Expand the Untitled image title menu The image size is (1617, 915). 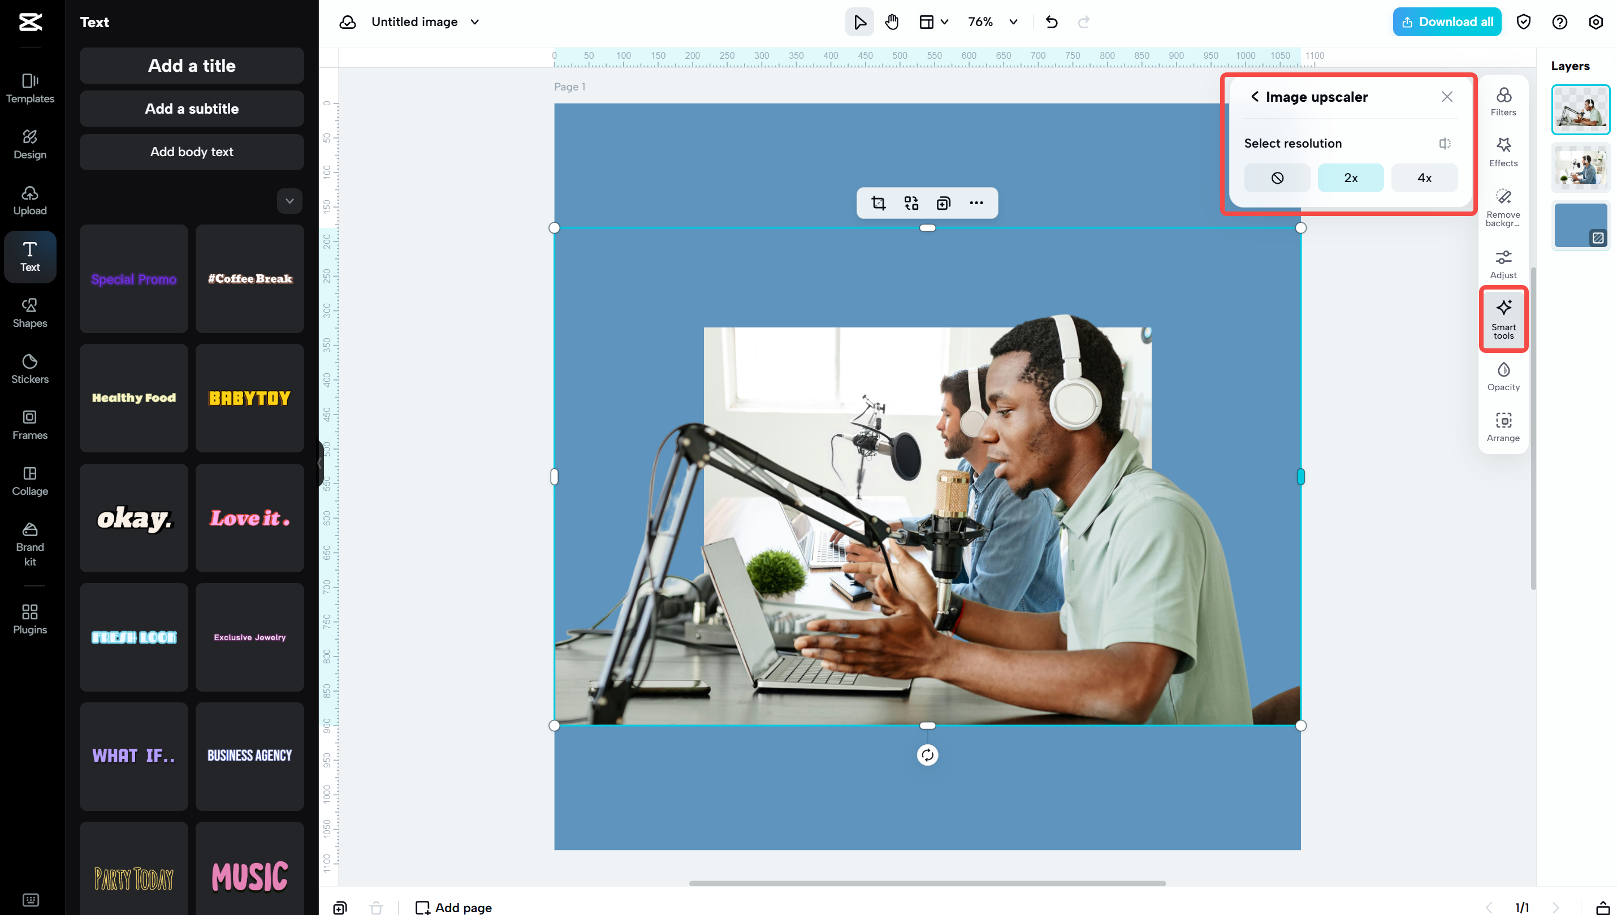[x=475, y=21]
